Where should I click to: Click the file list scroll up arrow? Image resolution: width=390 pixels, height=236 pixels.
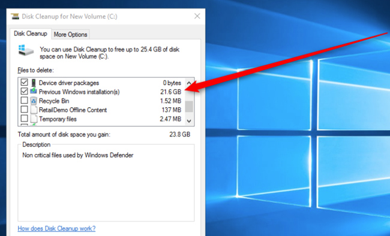189,83
